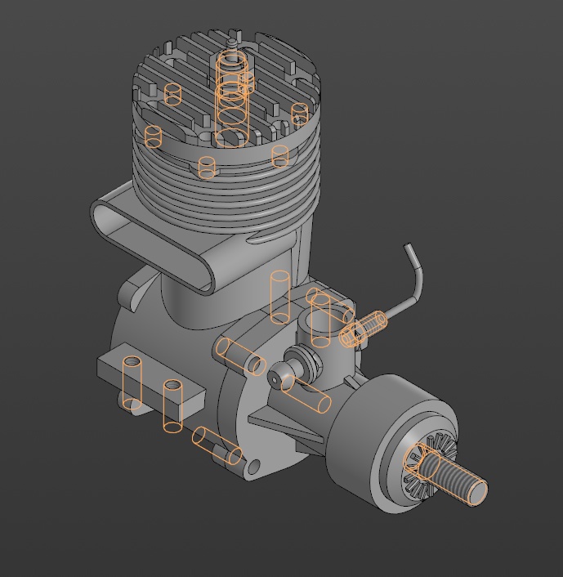Select the threaded crankshaft end
Viewport: 563px width, 577px height.
[x=454, y=480]
